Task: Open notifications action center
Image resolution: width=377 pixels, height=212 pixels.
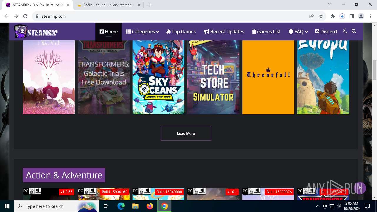Action: 367,206
